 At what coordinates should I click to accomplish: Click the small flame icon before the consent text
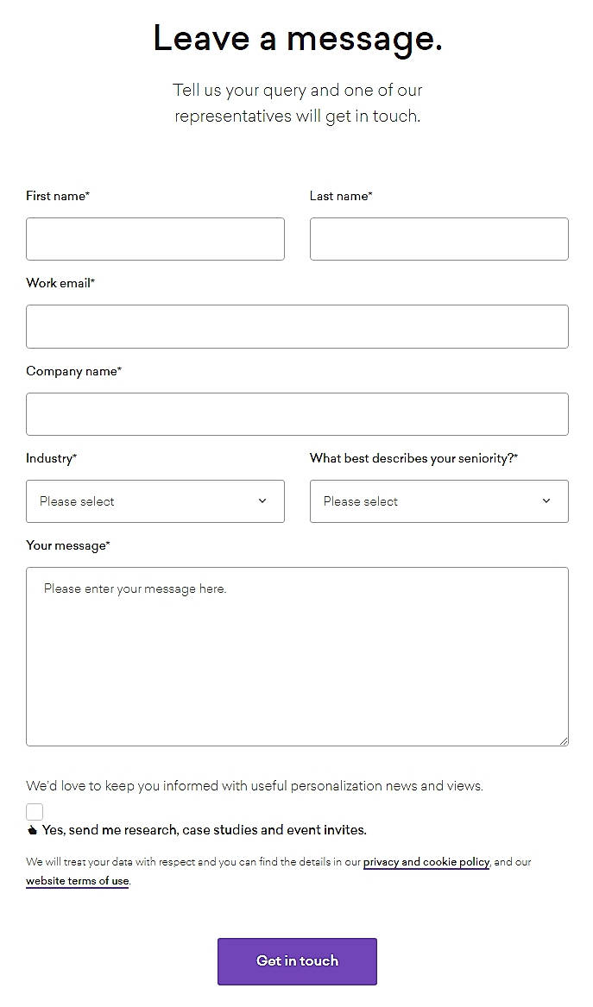pos(32,829)
